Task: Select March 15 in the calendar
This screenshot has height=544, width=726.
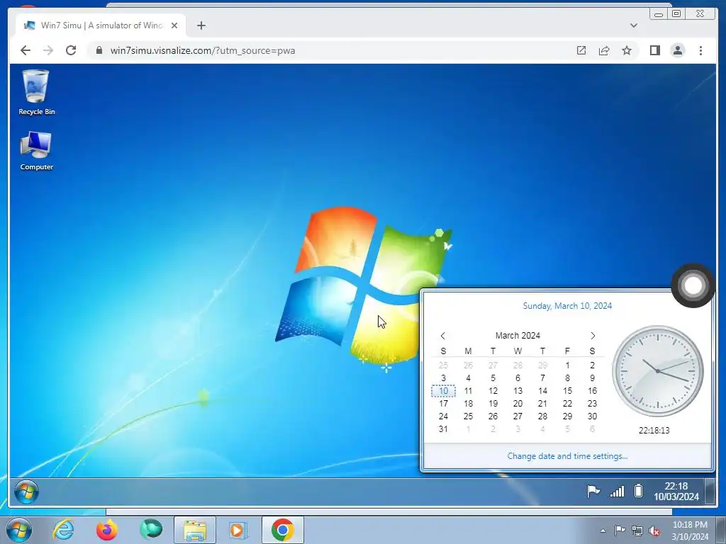Action: (567, 391)
